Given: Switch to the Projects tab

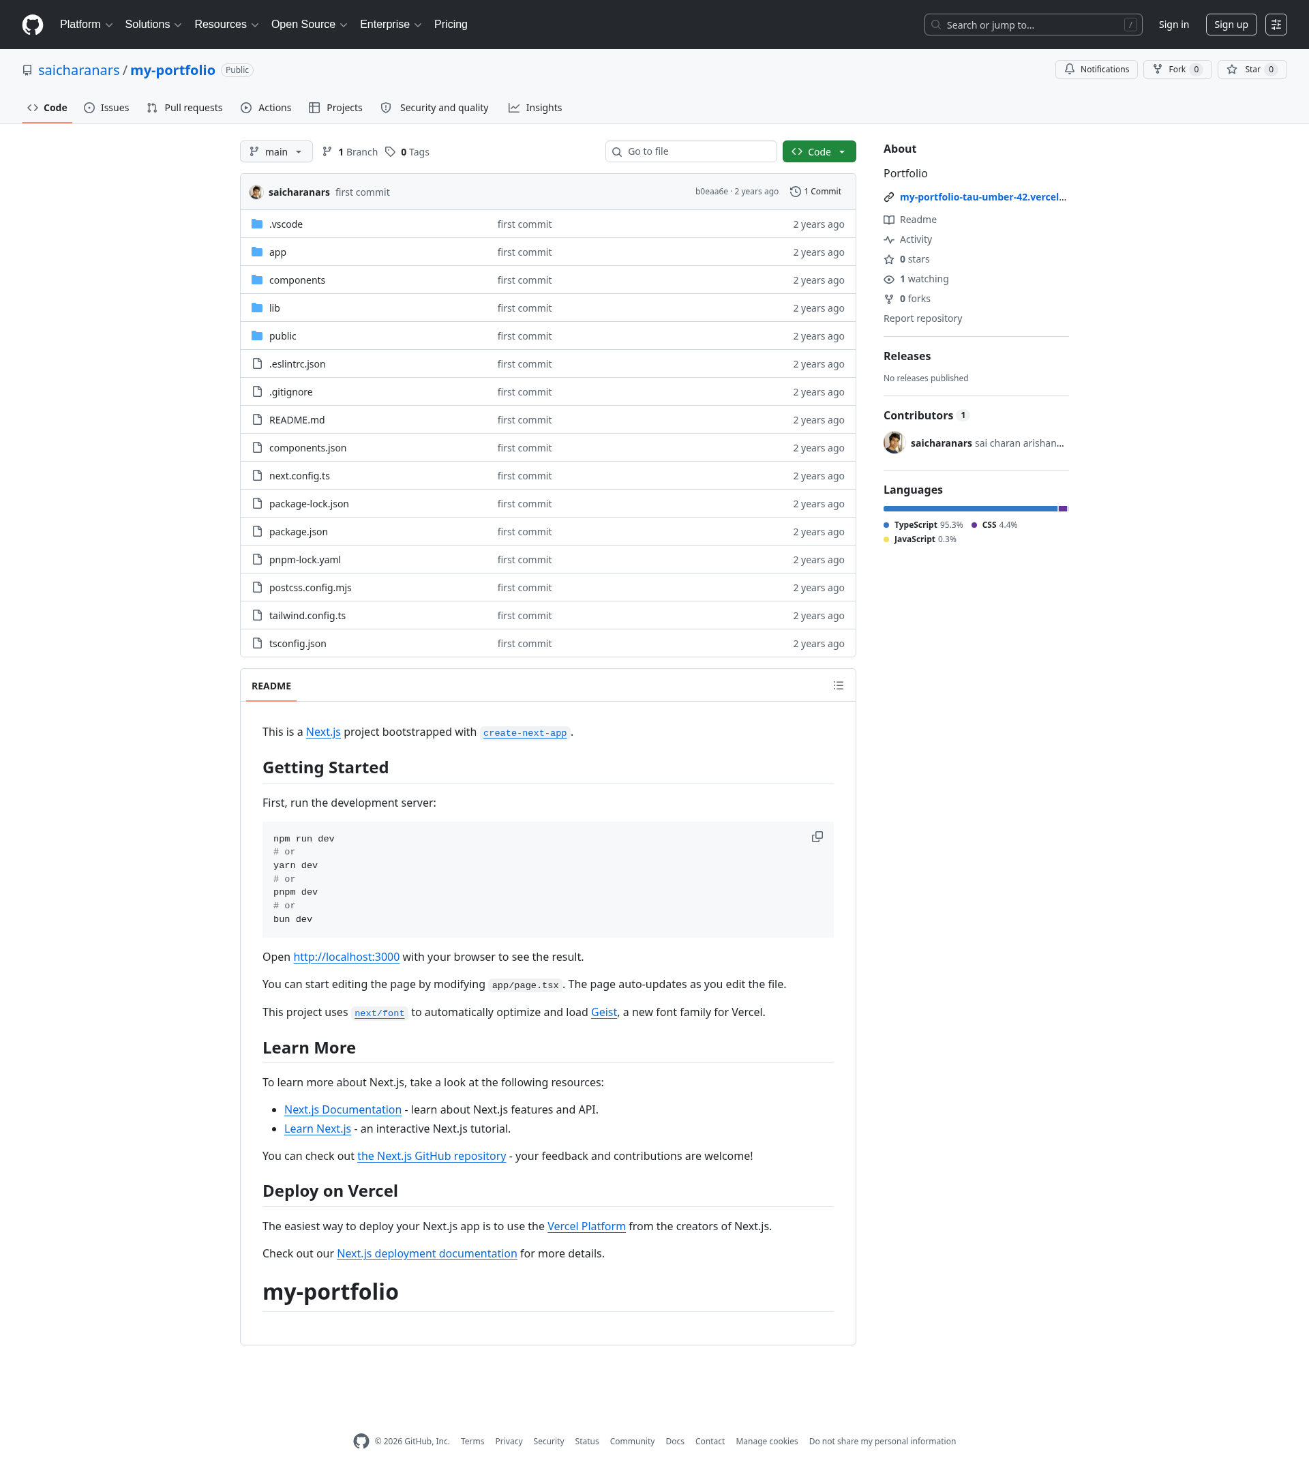Looking at the screenshot, I should (335, 108).
